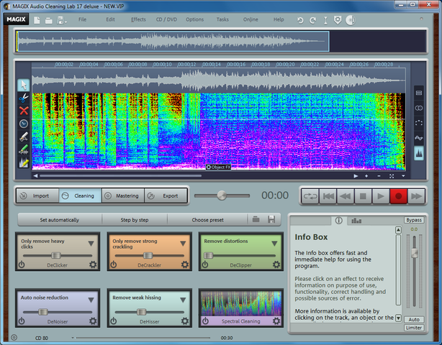442x345 pixels.
Task: Create a new project with the blank page icon
Action: [37, 20]
